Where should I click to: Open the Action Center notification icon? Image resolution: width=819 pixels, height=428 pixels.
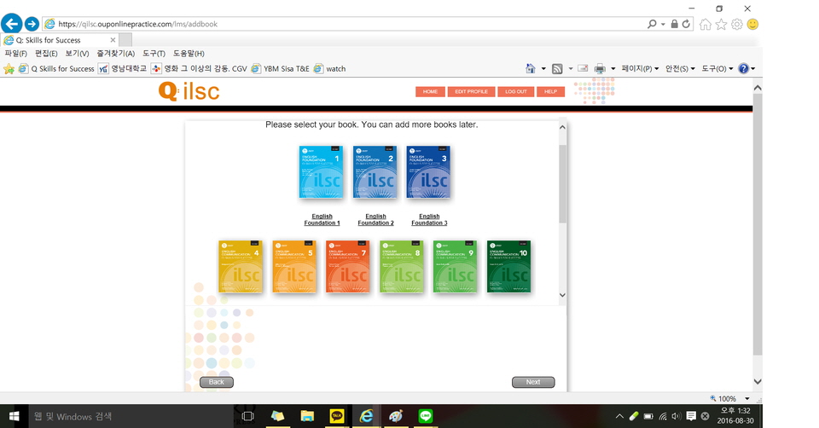pos(691,416)
